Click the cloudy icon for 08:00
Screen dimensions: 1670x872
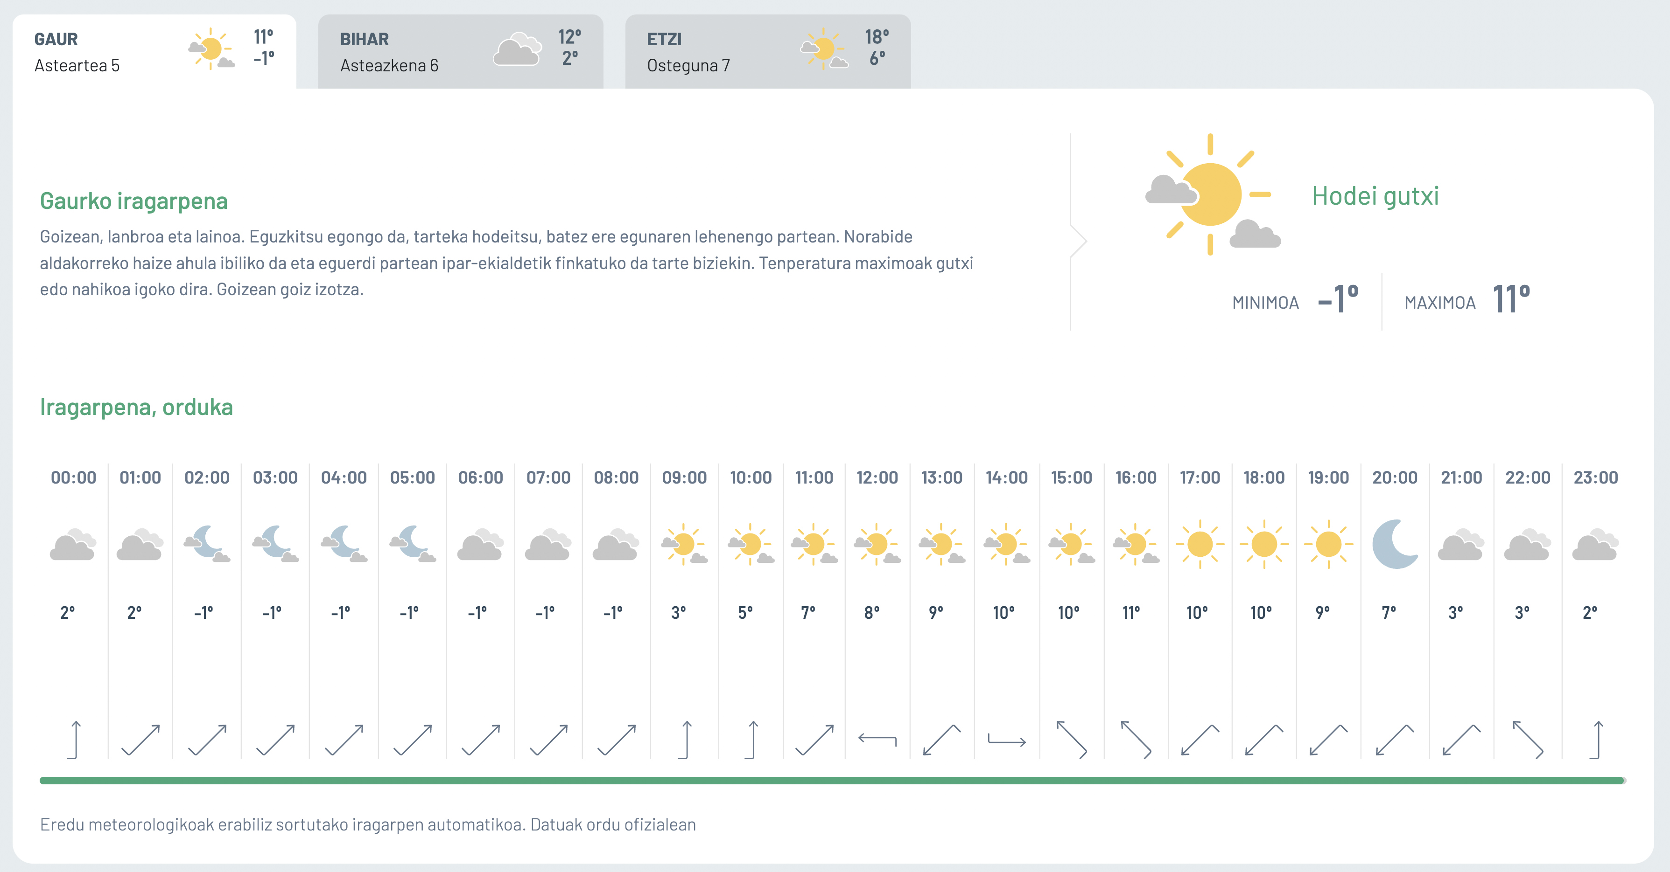pyautogui.click(x=616, y=544)
